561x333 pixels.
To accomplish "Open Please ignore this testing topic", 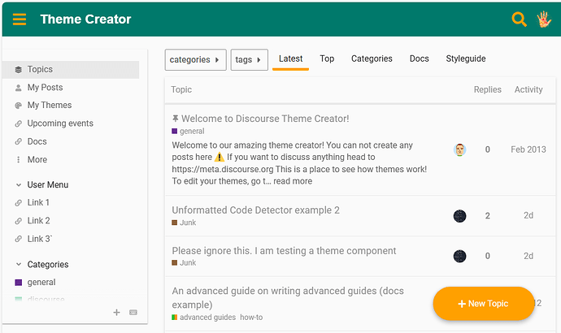I will tap(284, 251).
